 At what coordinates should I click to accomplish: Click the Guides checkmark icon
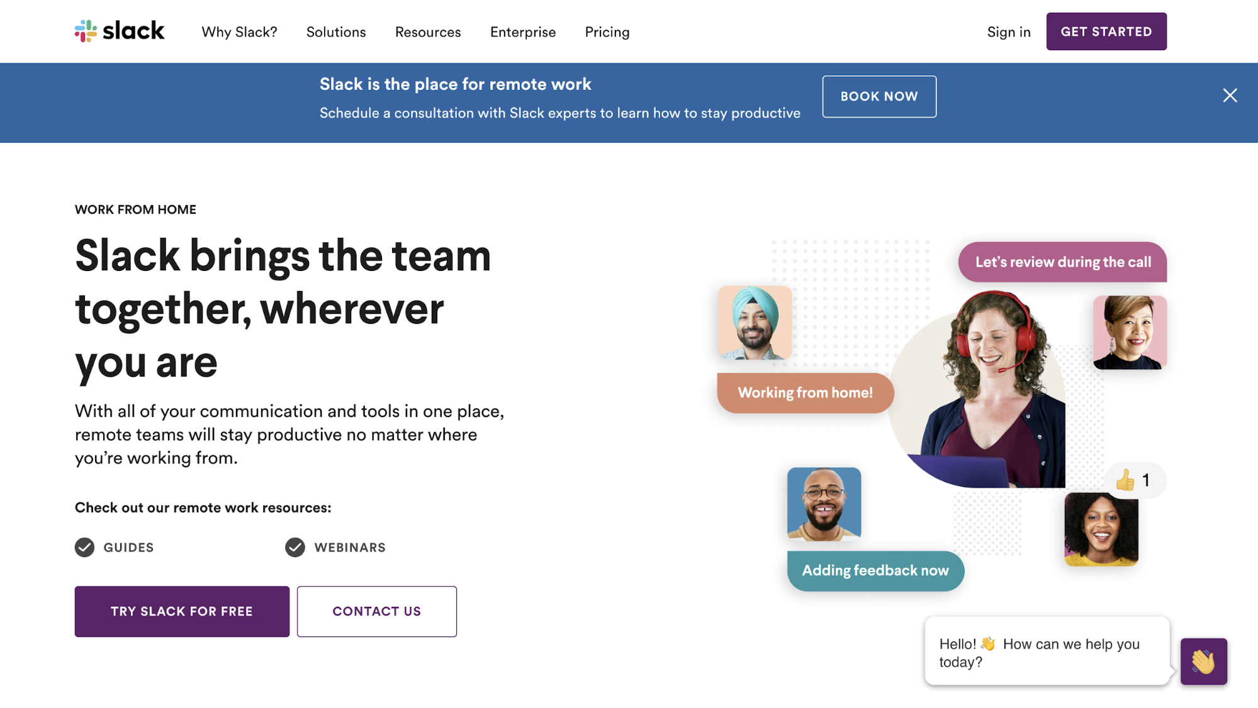(84, 547)
